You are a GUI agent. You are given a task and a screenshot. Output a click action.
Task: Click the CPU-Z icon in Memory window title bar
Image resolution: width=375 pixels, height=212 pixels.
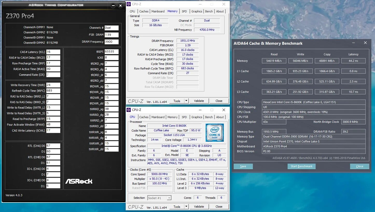click(129, 4)
